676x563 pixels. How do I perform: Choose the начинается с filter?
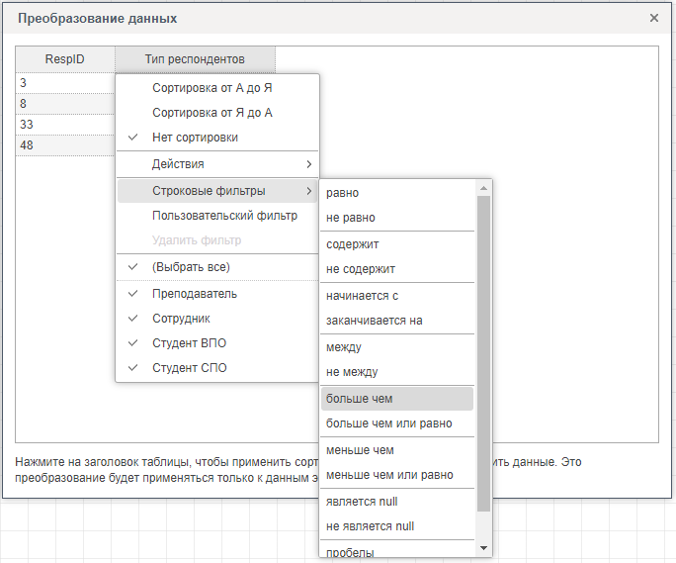362,296
